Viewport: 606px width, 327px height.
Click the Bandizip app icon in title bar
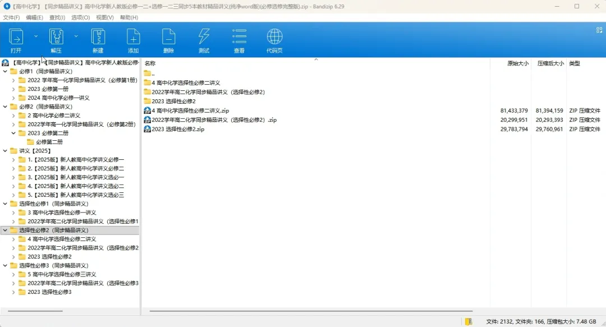[7, 6]
